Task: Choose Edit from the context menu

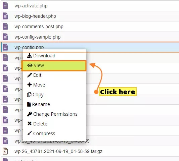Action: 54,75
